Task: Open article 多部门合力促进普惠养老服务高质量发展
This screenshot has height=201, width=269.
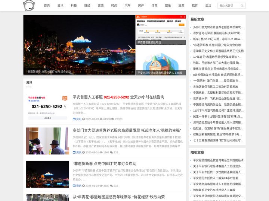Action: 127,130
